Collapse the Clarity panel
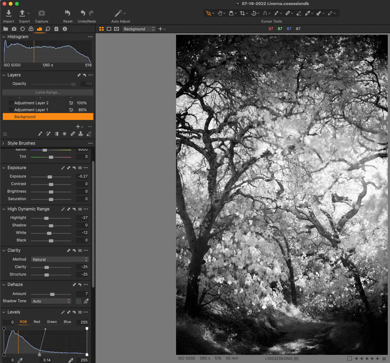Image resolution: width=390 pixels, height=363 pixels. pyautogui.click(x=4, y=250)
